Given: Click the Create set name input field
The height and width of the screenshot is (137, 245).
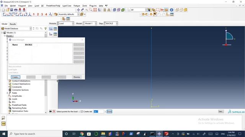Looking at the screenshot, I should pos(98,112).
